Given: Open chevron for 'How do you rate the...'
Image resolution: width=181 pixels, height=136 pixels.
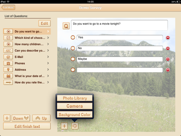Looking at the screenshot, I should click(x=48, y=82).
